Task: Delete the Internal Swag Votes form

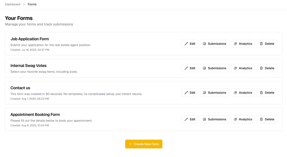Action: click(x=267, y=68)
